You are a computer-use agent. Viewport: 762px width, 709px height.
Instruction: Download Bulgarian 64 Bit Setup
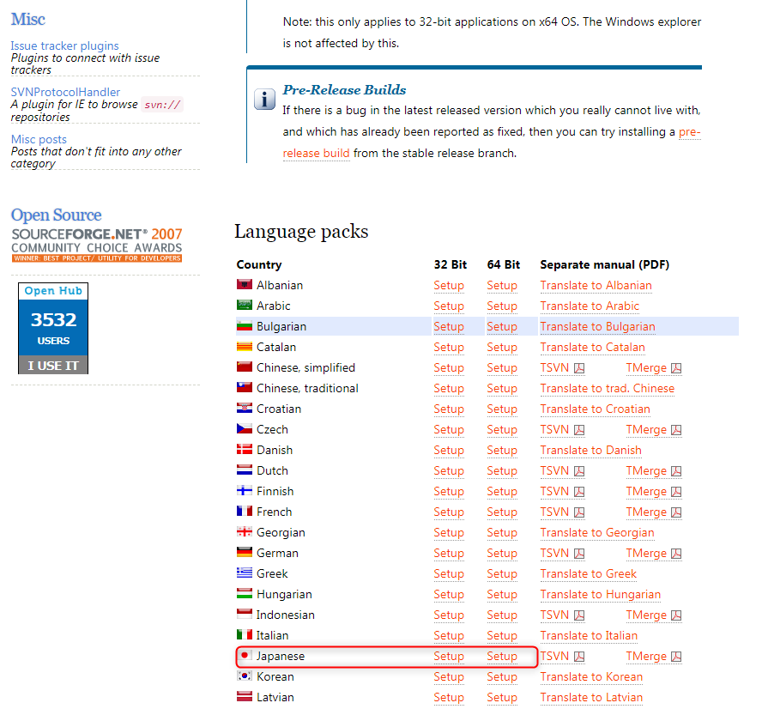click(x=502, y=326)
